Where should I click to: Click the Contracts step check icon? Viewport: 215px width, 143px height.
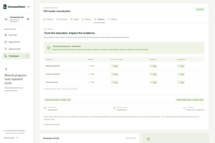click(58, 19)
